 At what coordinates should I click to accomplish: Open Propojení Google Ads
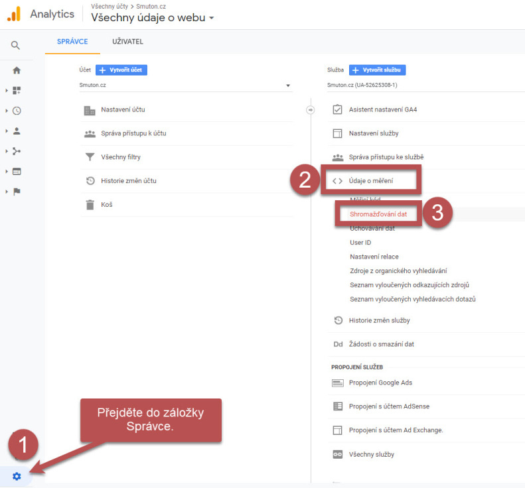(x=426, y=383)
